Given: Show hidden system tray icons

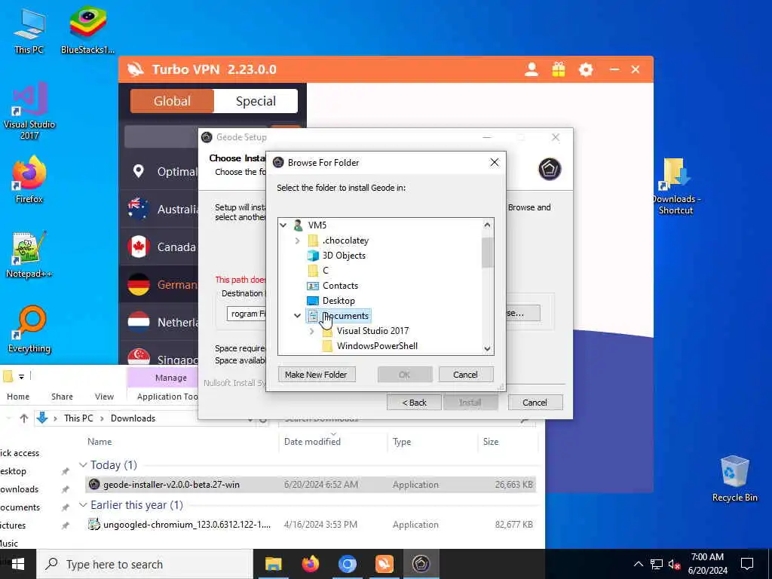Looking at the screenshot, I should point(638,564).
